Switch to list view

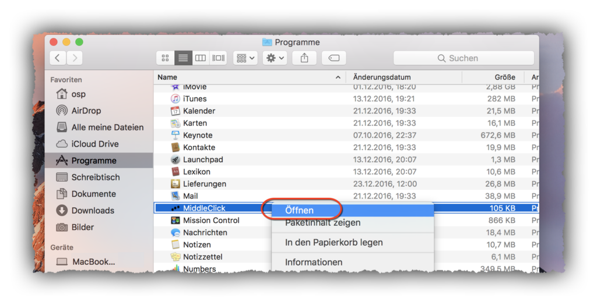click(x=183, y=58)
